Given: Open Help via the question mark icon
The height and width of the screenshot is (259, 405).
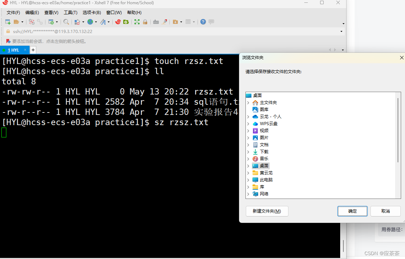Looking at the screenshot, I should pyautogui.click(x=203, y=22).
